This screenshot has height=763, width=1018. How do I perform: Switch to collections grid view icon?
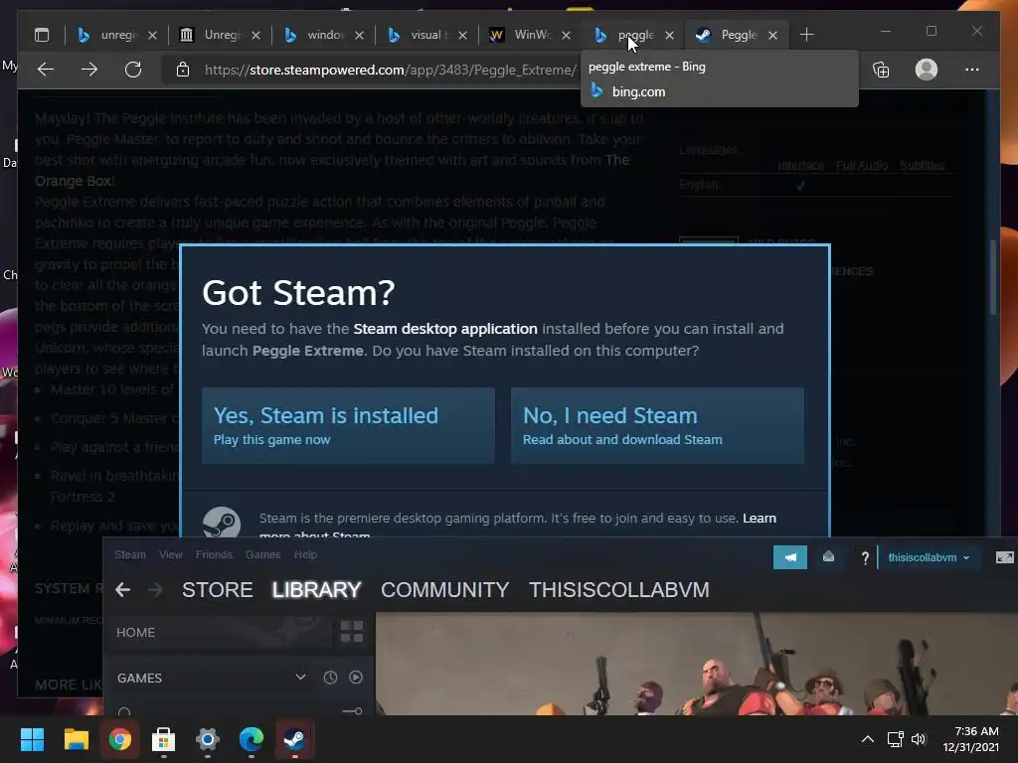click(352, 632)
